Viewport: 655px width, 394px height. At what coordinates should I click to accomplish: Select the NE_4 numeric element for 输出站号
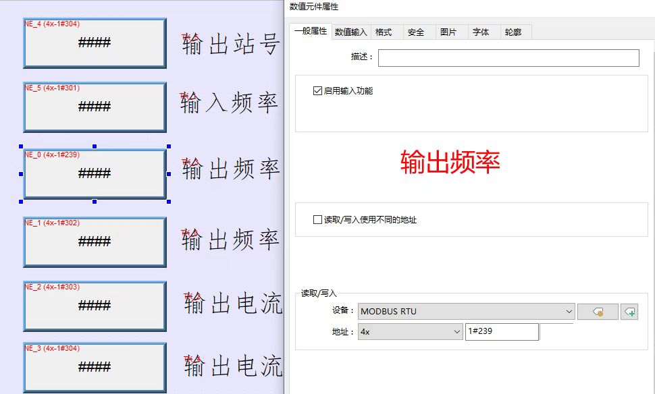pyautogui.click(x=94, y=42)
